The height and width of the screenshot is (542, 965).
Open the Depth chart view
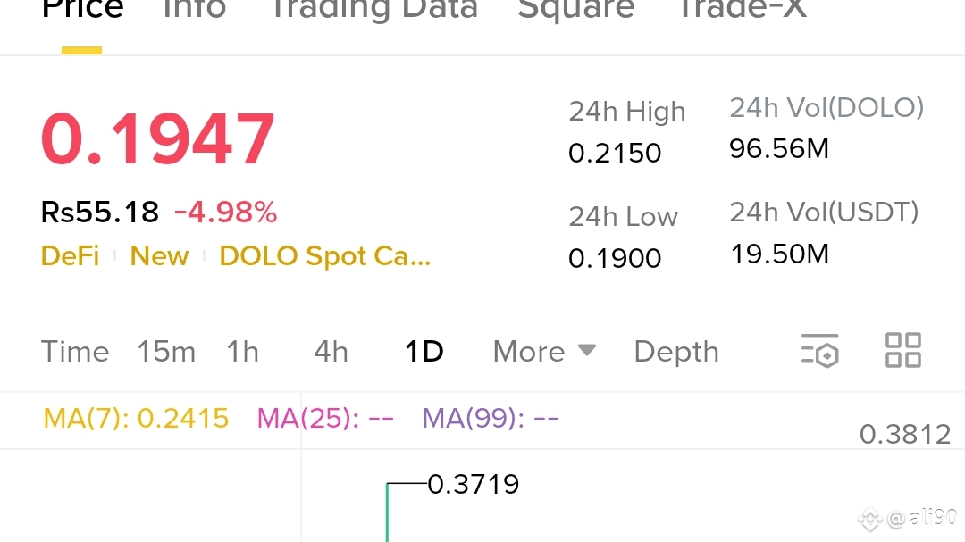click(676, 352)
